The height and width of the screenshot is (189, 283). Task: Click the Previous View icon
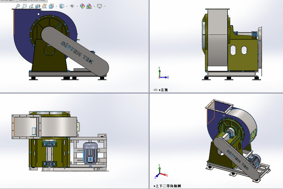coord(31,6)
